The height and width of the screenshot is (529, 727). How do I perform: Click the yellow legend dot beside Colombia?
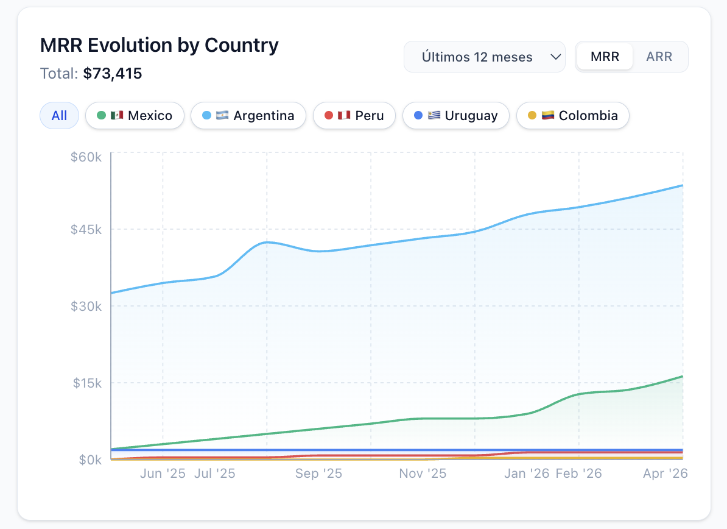pos(533,115)
